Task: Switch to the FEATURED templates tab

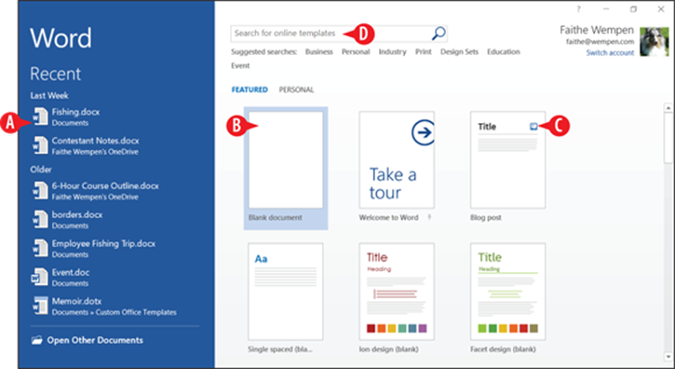Action: coord(250,89)
